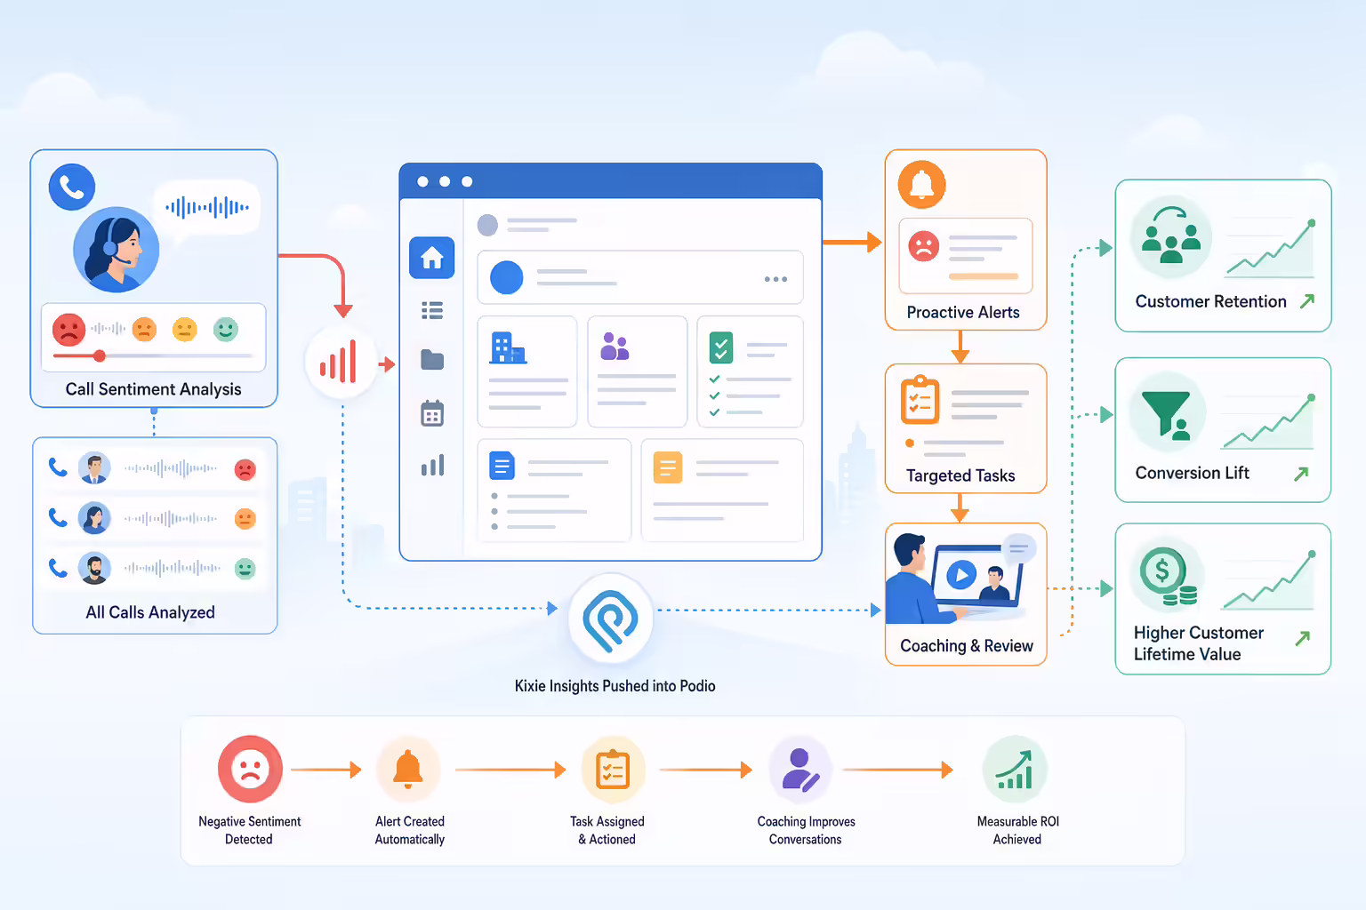Click the orange Targeted Tasks clipboard icon
This screenshot has width=1366, height=910.
[920, 400]
